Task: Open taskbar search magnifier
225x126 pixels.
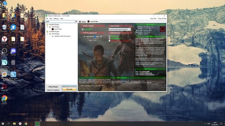Action: click(x=8, y=124)
